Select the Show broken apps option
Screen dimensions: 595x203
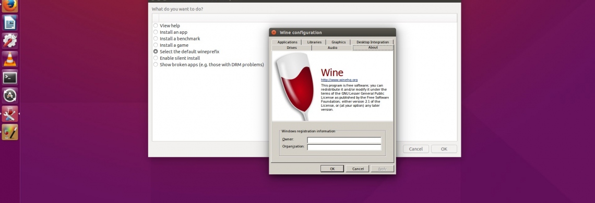coord(156,65)
